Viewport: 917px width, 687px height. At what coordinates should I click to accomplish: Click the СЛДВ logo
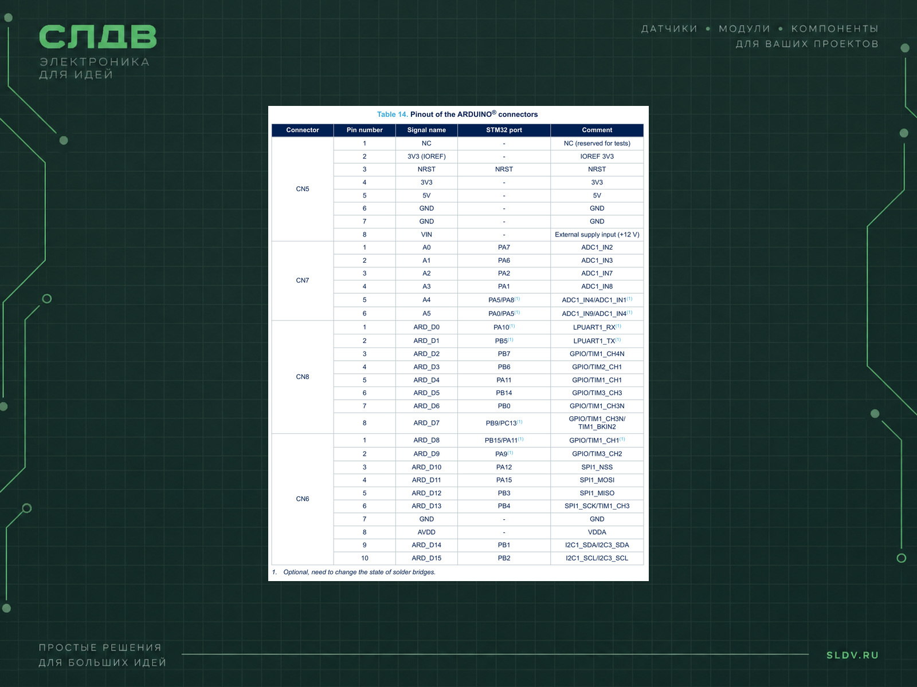tap(97, 37)
